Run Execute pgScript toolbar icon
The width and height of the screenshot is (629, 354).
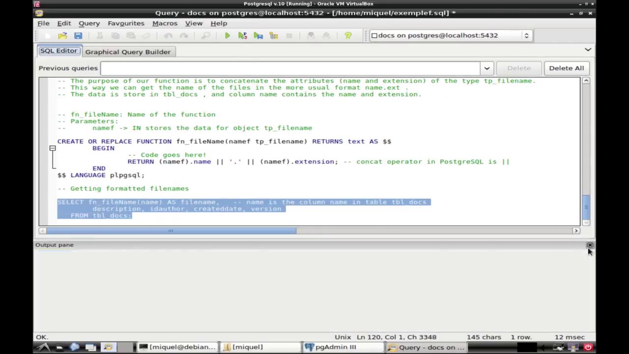(x=242, y=35)
